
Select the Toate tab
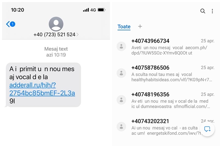pos(124,27)
